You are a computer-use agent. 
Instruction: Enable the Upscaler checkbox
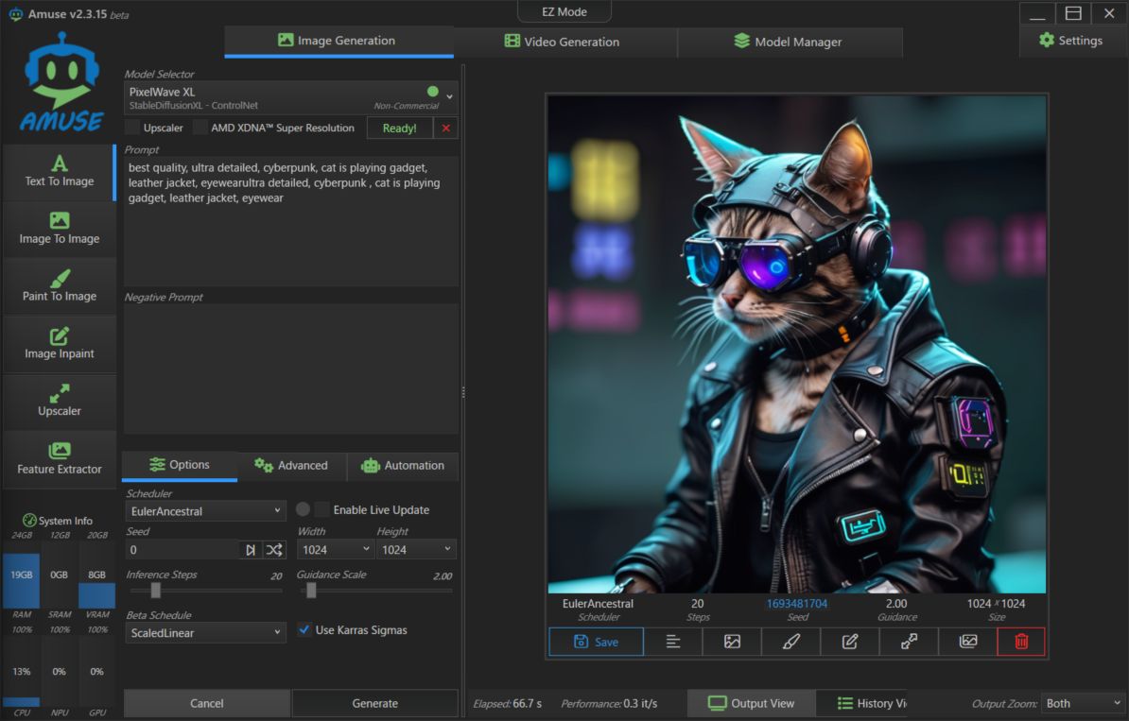(x=132, y=128)
